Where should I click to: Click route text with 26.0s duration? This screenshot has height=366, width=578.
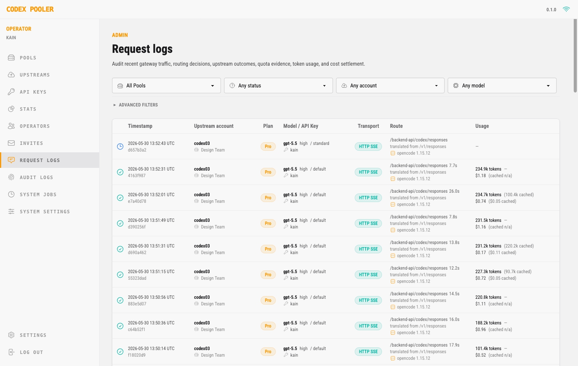pyautogui.click(x=425, y=191)
